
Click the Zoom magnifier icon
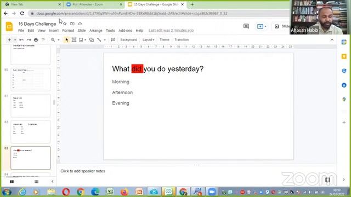tap(53, 40)
